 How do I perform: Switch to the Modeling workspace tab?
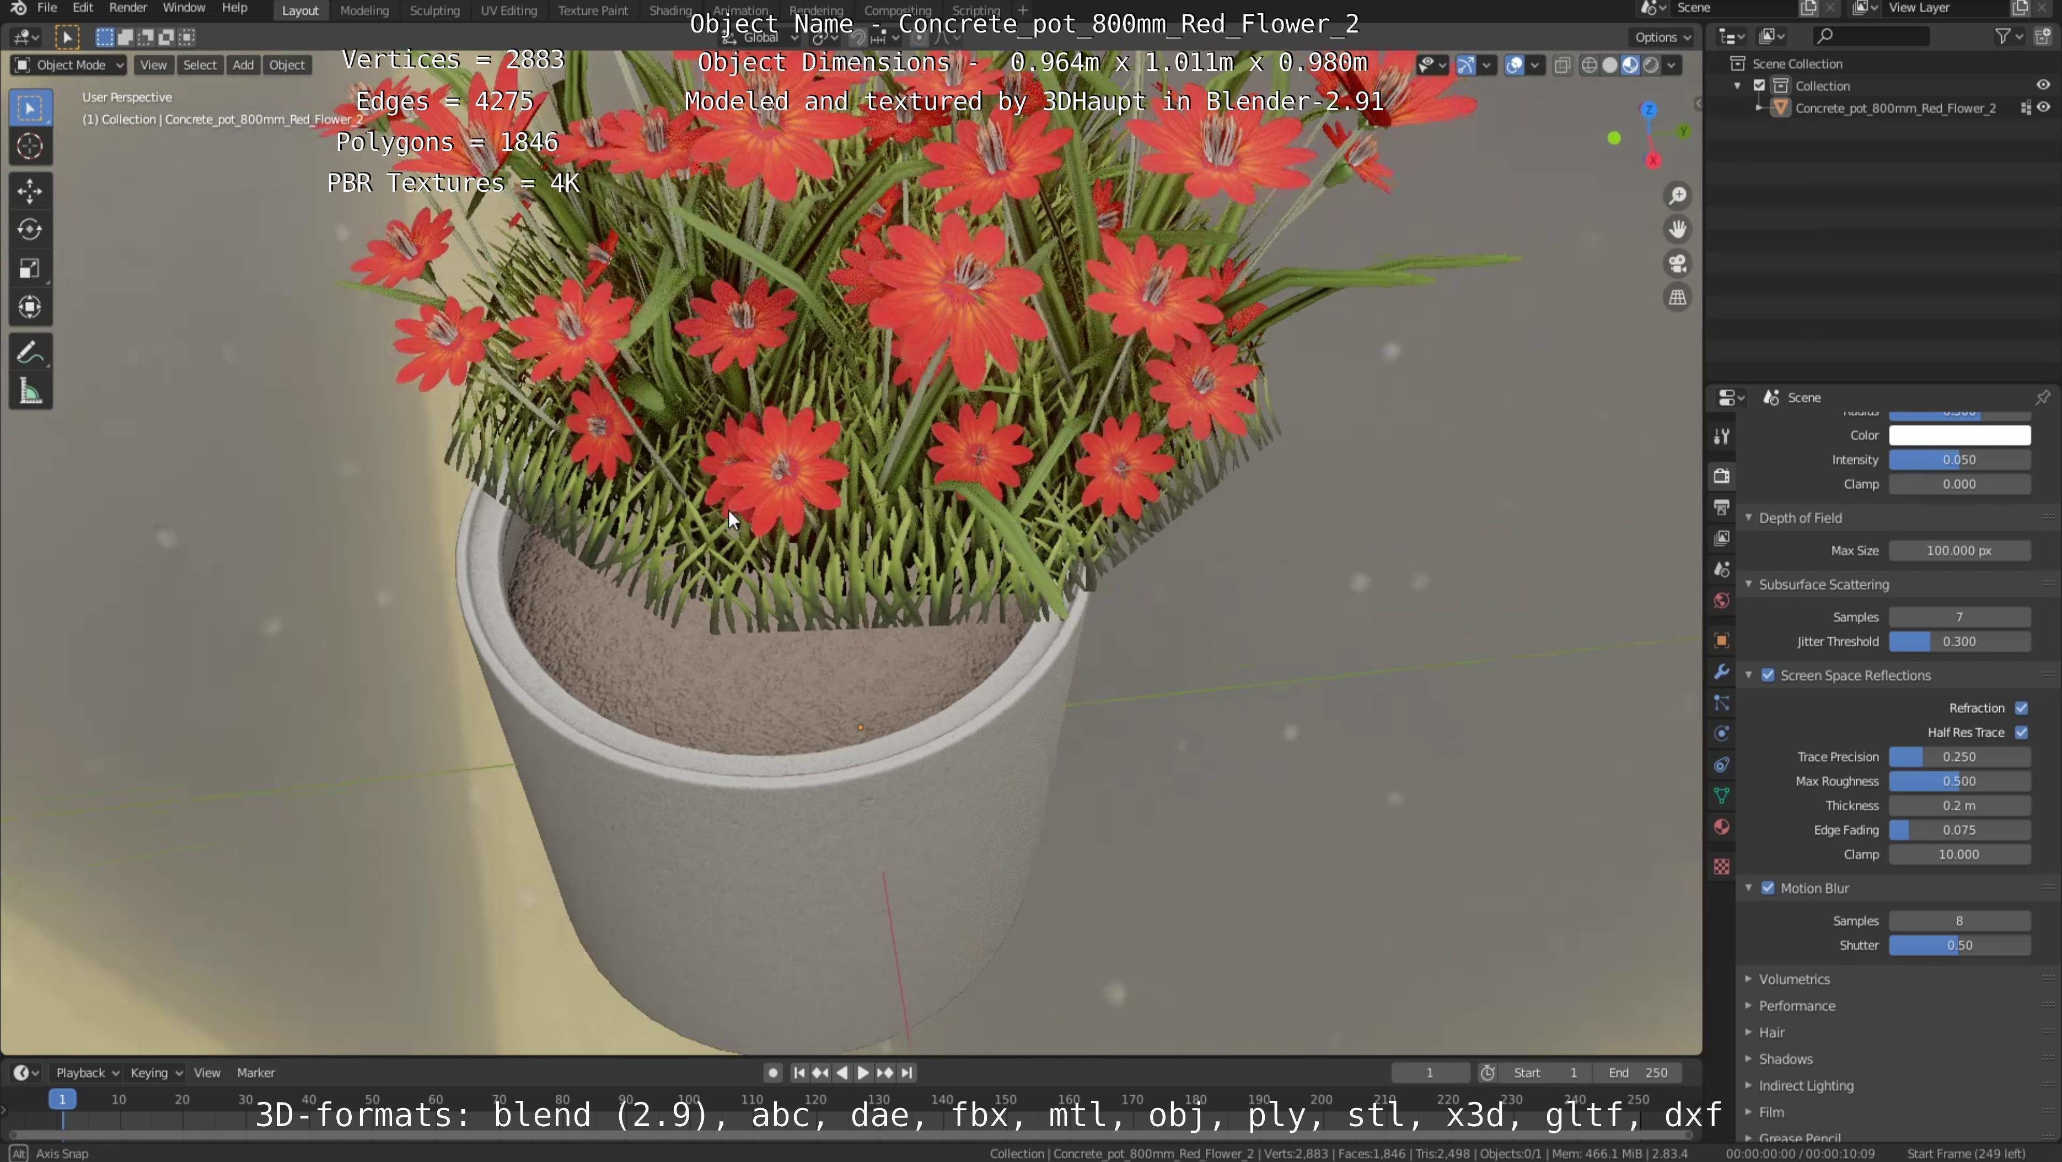pyautogui.click(x=364, y=10)
